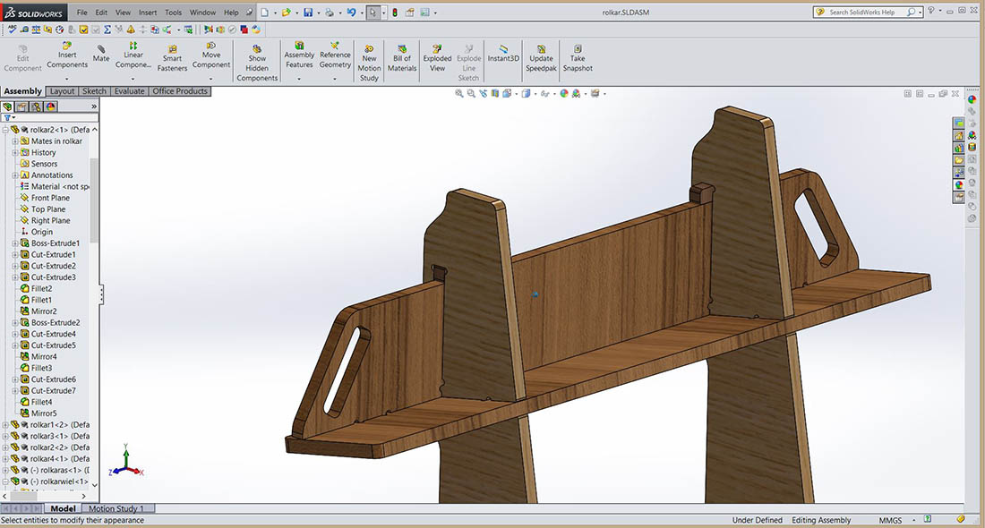Click Take Snapshot tool
The image size is (985, 528).
tap(578, 58)
